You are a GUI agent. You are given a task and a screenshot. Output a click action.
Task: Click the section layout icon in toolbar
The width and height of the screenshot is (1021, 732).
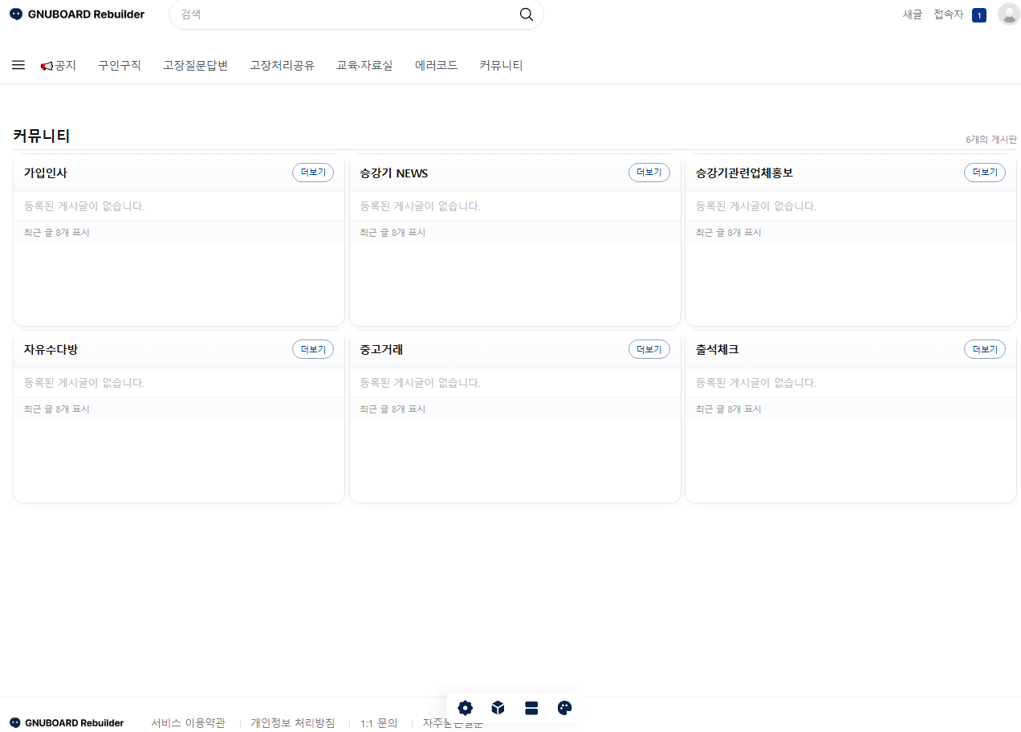click(531, 708)
